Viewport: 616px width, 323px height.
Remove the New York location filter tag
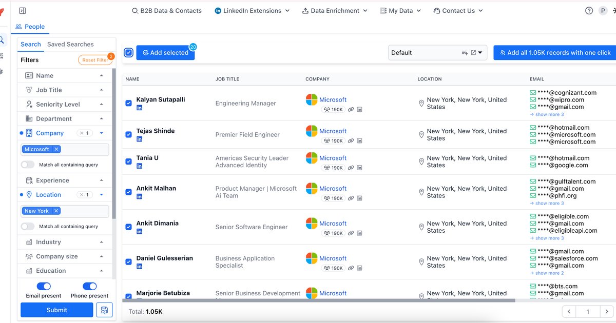[56, 211]
